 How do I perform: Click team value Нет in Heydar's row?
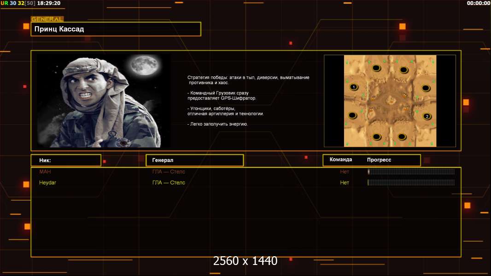[x=345, y=183]
